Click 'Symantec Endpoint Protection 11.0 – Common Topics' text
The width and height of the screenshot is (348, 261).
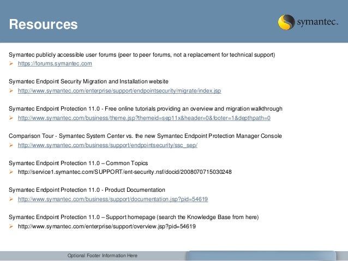[79, 163]
